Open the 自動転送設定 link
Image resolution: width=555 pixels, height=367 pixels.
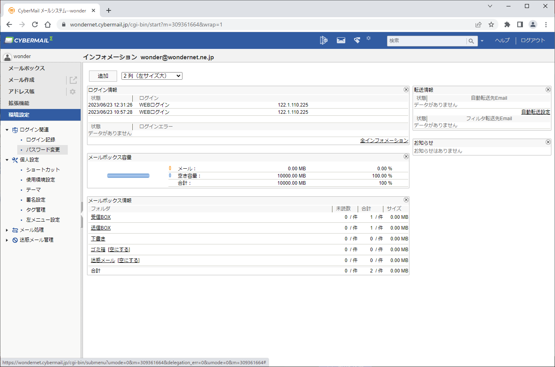click(536, 112)
